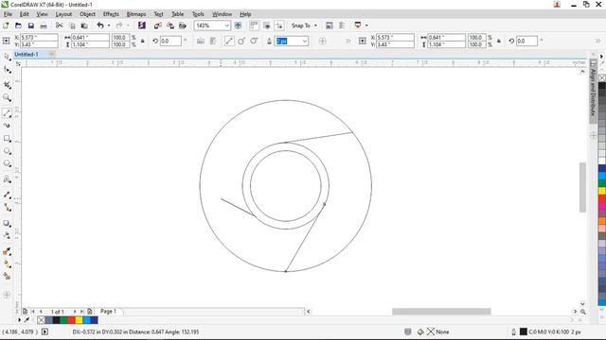
Task: Undo the last action
Action: pos(100,25)
